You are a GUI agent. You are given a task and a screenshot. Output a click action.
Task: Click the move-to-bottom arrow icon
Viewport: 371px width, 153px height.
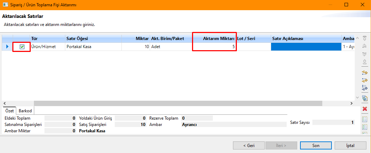(365, 62)
